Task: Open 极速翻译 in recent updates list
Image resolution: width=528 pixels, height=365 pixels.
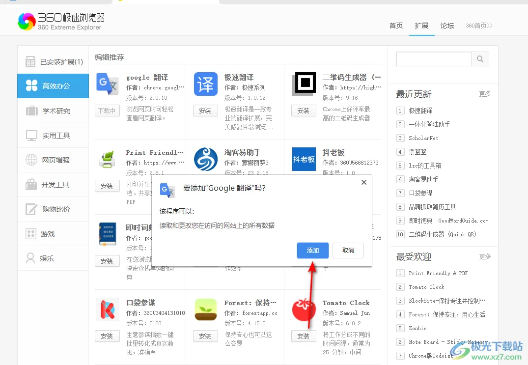Action: pos(420,111)
